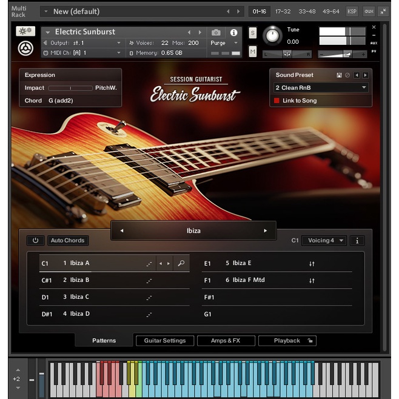Viewport: 399px width, 399px height.
Task: Take a snapshot with the camera icon
Action: pyautogui.click(x=216, y=32)
